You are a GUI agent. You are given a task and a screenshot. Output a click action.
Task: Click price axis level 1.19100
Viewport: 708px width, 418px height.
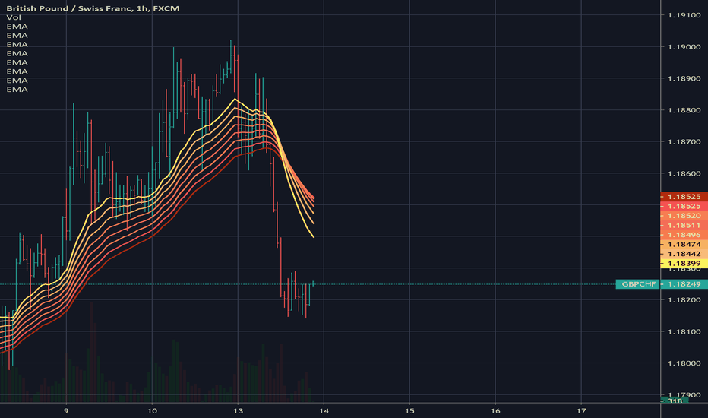(x=684, y=15)
